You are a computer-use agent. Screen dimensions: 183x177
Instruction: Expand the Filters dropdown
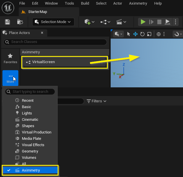(x=97, y=101)
